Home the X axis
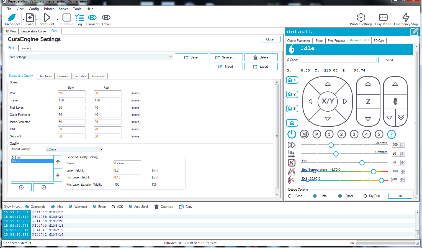 pyautogui.click(x=292, y=80)
